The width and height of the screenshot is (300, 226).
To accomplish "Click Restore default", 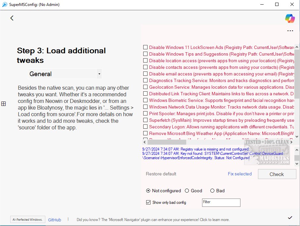I will 161,174.
